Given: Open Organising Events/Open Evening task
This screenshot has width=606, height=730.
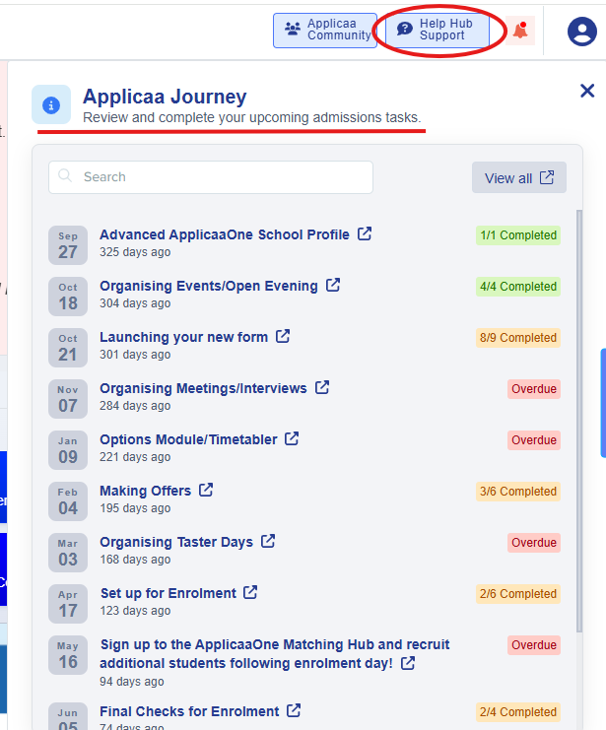Looking at the screenshot, I should click(209, 286).
